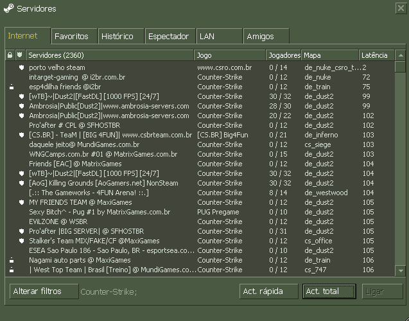The image size is (409, 321).
Task: Click the Alterar filtros button
Action: (44, 291)
